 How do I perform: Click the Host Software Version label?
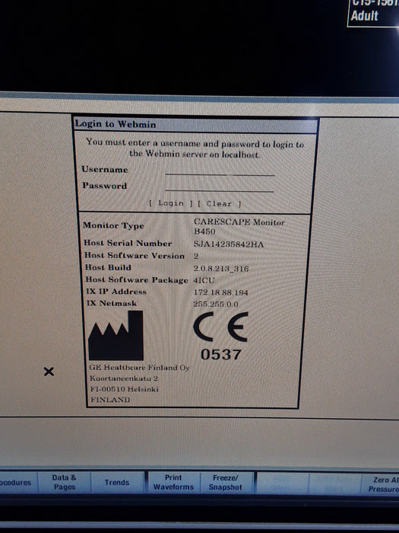pyautogui.click(x=135, y=255)
